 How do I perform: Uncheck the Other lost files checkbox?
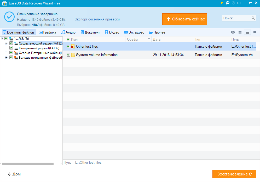(68, 47)
